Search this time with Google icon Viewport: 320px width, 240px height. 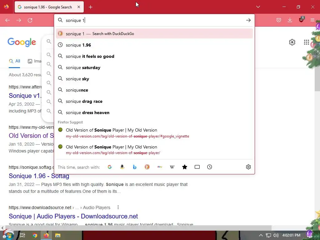pyautogui.click(x=110, y=167)
